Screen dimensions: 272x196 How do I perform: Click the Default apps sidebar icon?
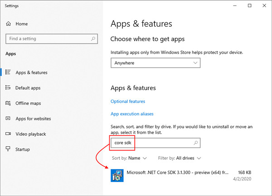(8, 88)
